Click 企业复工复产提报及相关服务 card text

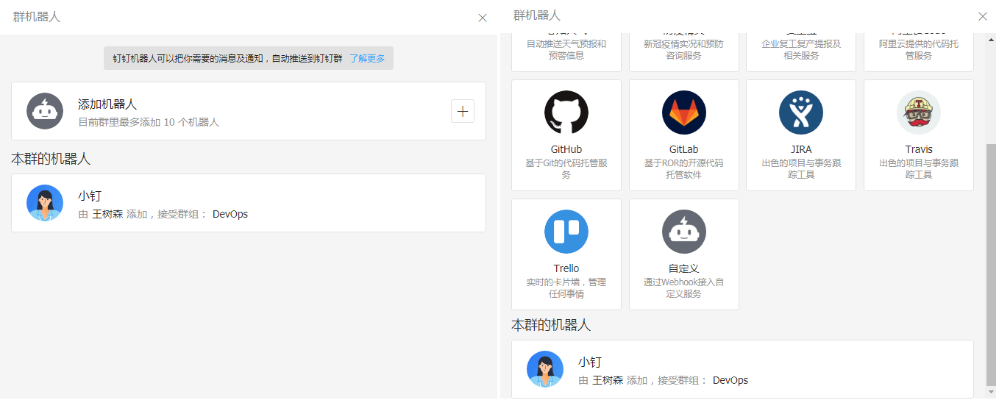coord(801,49)
